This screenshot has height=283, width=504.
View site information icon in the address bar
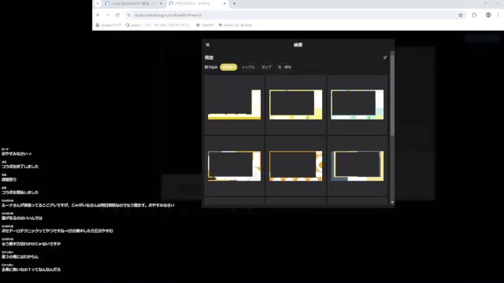tap(129, 15)
